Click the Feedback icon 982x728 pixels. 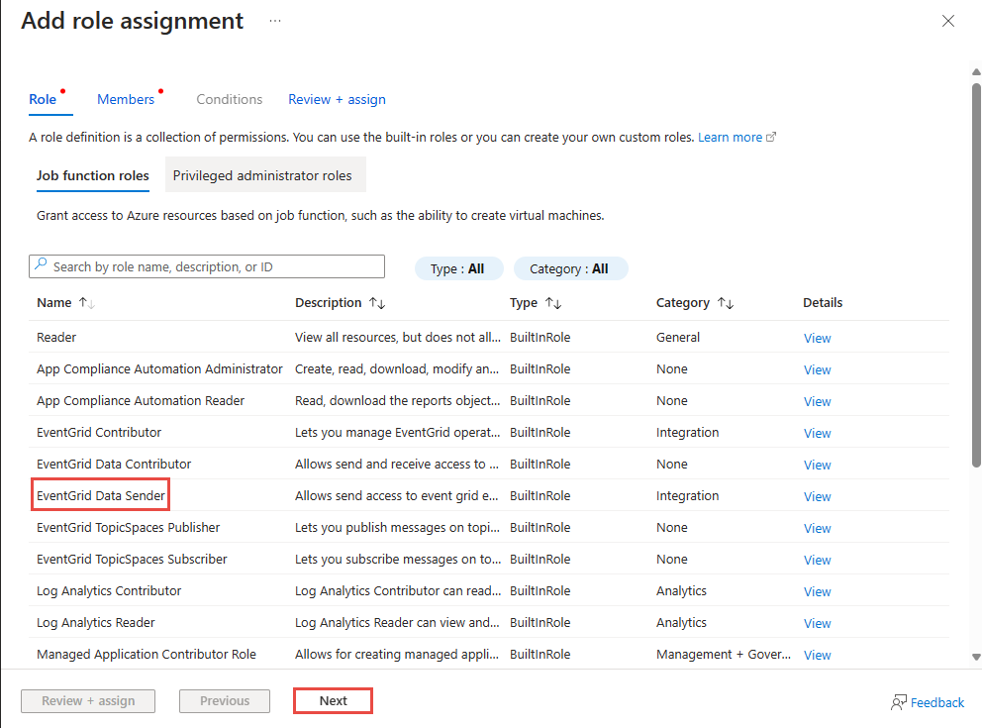click(x=899, y=702)
